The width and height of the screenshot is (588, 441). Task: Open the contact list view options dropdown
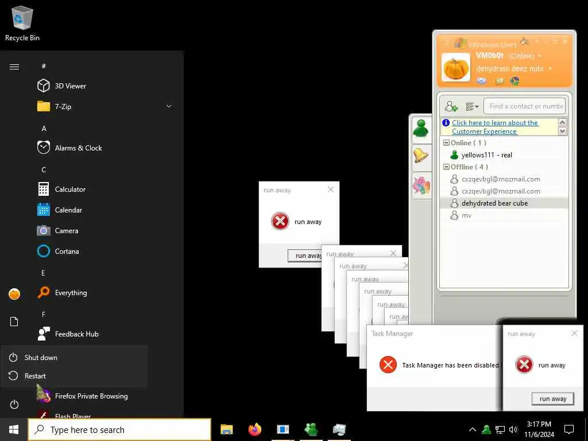(x=472, y=106)
